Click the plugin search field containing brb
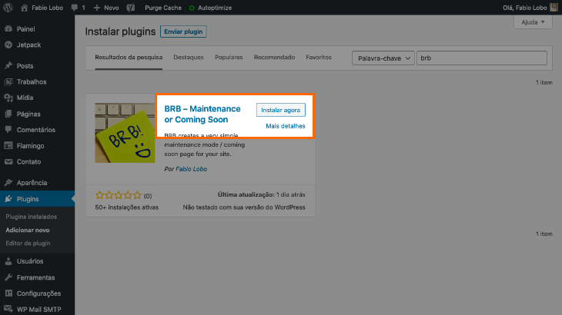 [482, 58]
